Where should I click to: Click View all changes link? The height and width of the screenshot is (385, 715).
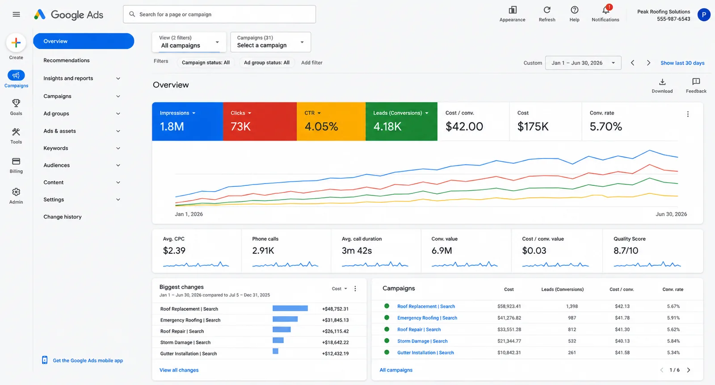[x=179, y=370]
